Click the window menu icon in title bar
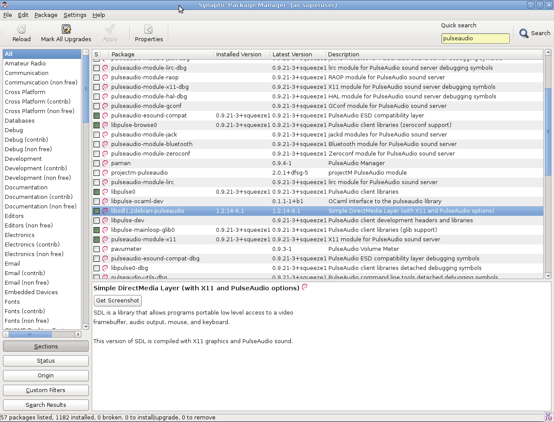 click(x=5, y=5)
